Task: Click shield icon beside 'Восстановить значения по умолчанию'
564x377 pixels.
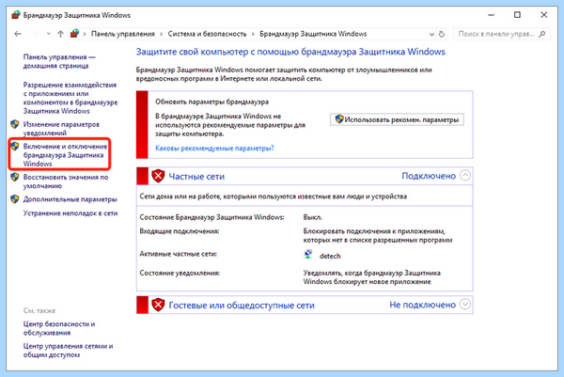Action: pos(15,177)
